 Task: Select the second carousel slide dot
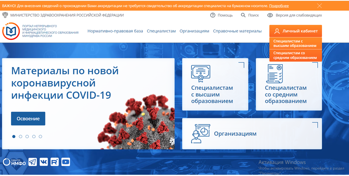pyautogui.click(x=20, y=136)
